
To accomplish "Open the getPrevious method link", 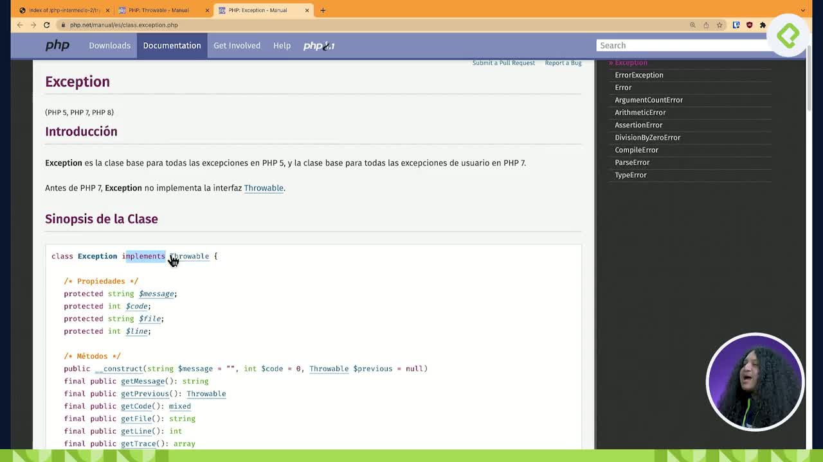I will pyautogui.click(x=145, y=394).
